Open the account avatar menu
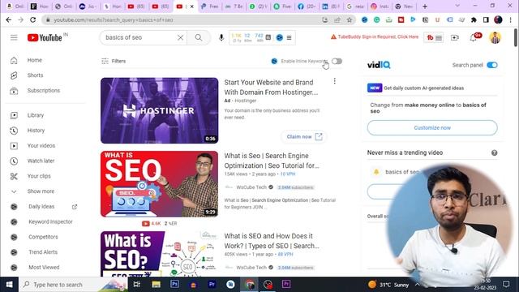Viewport: 519px width, 292px height. click(495, 37)
